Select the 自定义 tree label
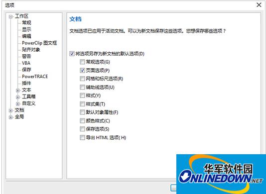Screen dimensions: 266x194 [29, 103]
